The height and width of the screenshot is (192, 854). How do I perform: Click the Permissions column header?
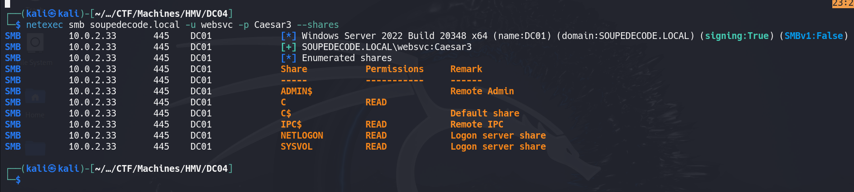394,69
